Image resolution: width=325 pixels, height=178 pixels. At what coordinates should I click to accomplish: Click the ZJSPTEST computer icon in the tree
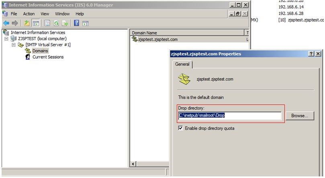(x=14, y=39)
